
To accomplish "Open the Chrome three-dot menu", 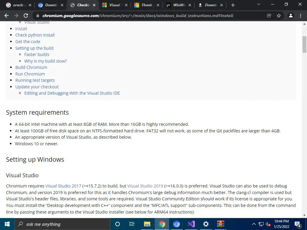I will (x=300, y=16).
